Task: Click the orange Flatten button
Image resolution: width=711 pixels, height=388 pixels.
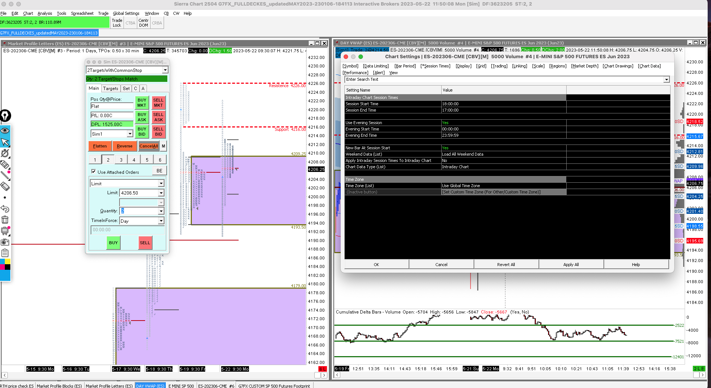Action: [x=100, y=146]
